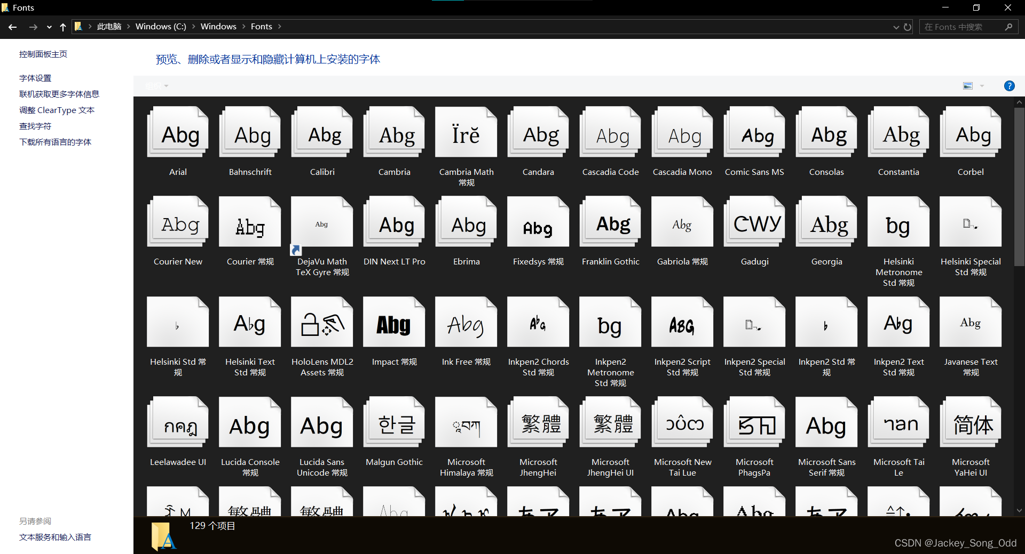Navigate to Windows folder breadcrumb
This screenshot has width=1025, height=554.
pyautogui.click(x=218, y=27)
